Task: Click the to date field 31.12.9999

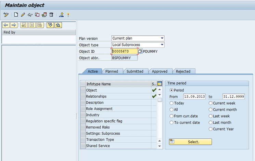Action: (x=233, y=97)
